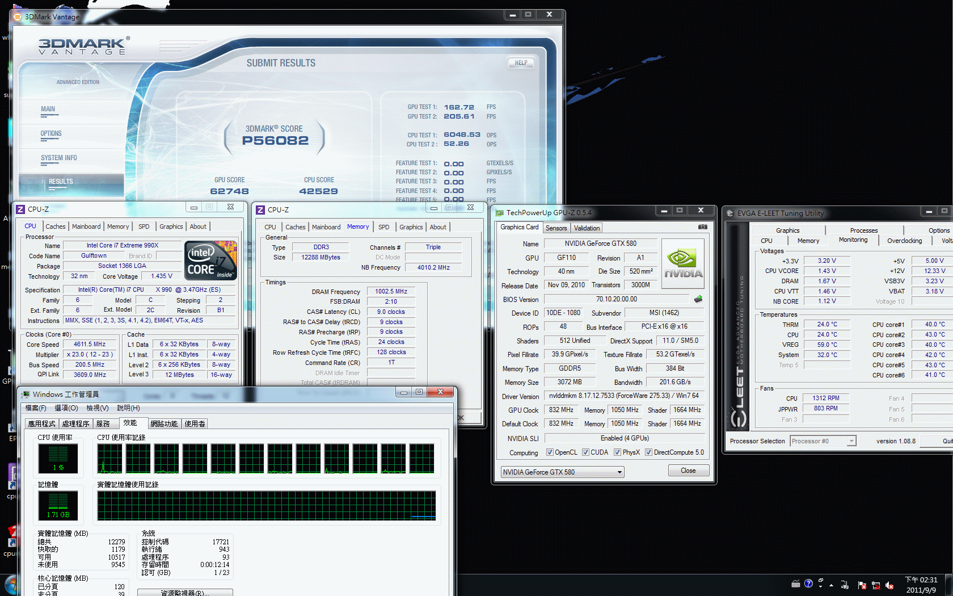Viewport: 953px width, 596px height.
Task: Switch to the 處理程序 tab in Task Manager
Action: pos(75,424)
